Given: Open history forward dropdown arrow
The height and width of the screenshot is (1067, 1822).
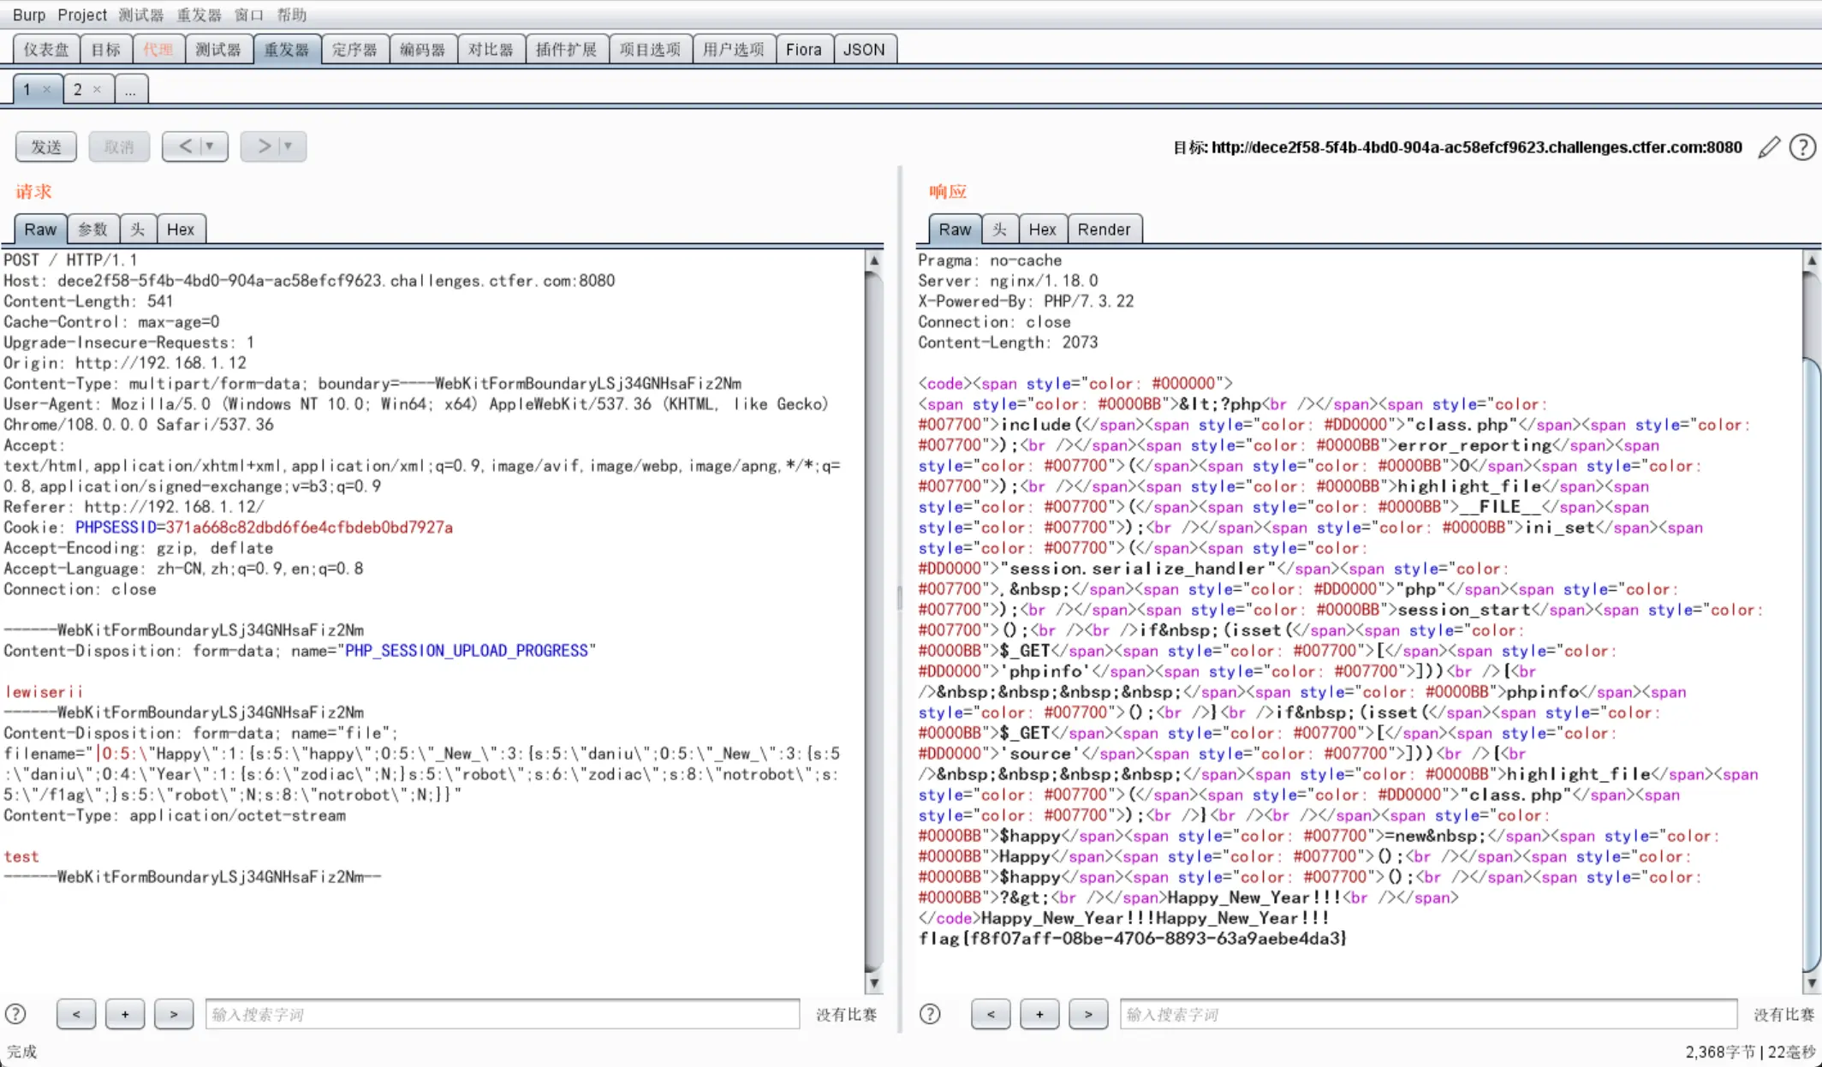Looking at the screenshot, I should (x=289, y=146).
